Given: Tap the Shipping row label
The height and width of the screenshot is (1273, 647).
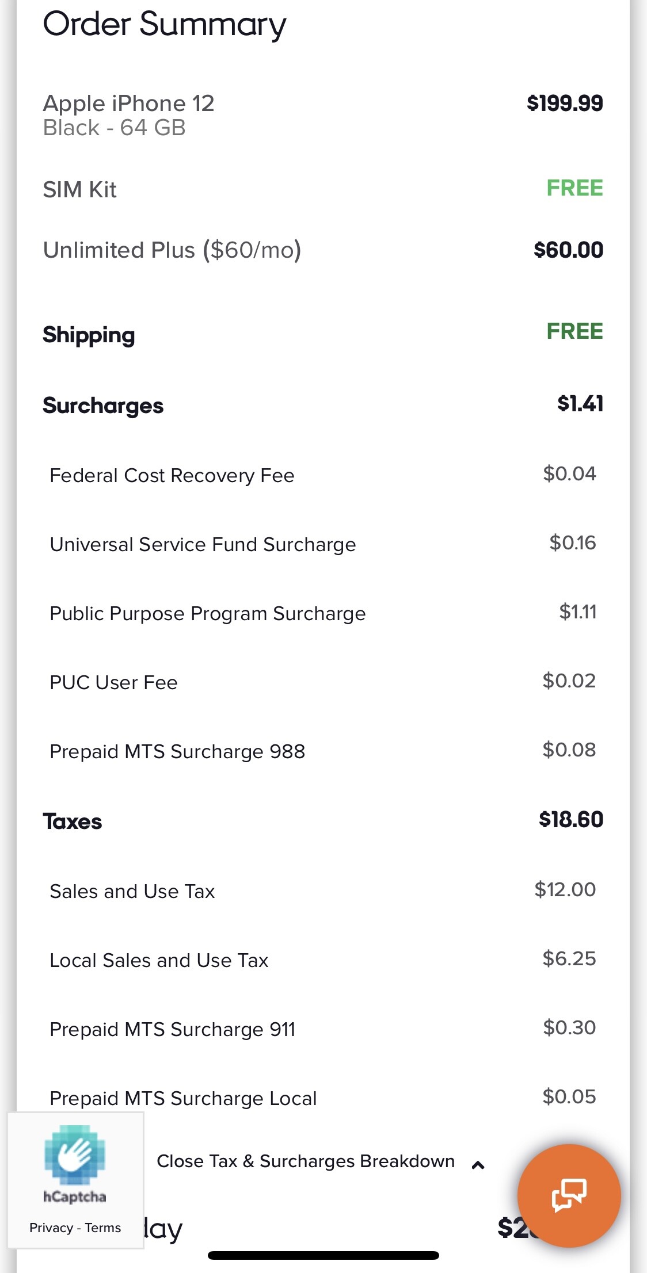Looking at the screenshot, I should pyautogui.click(x=89, y=335).
